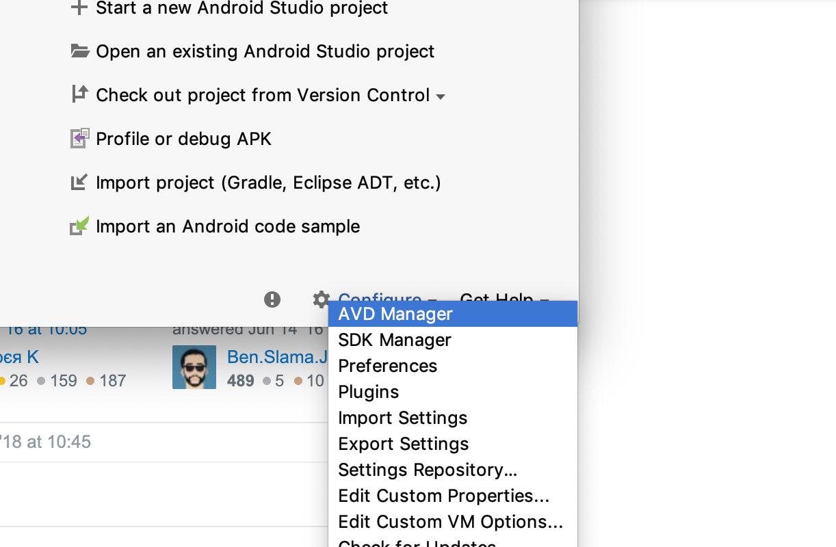Click the open folder icon

(x=80, y=51)
